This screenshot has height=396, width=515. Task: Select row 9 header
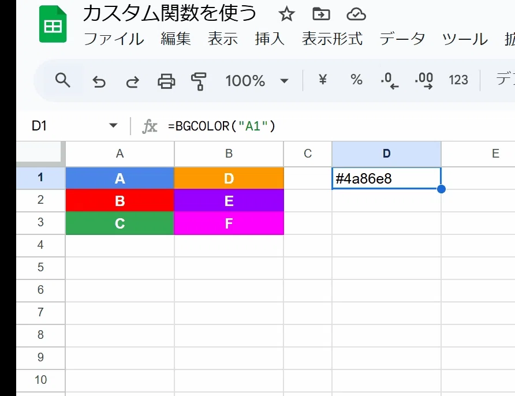tap(40, 357)
